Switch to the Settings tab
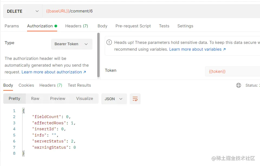 coord(185,26)
